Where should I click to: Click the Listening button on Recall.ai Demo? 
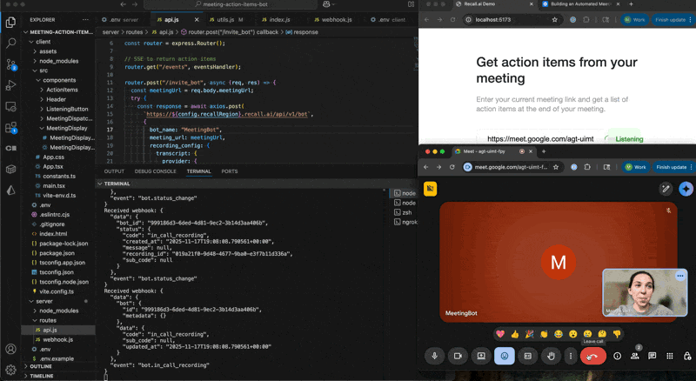[625, 139]
